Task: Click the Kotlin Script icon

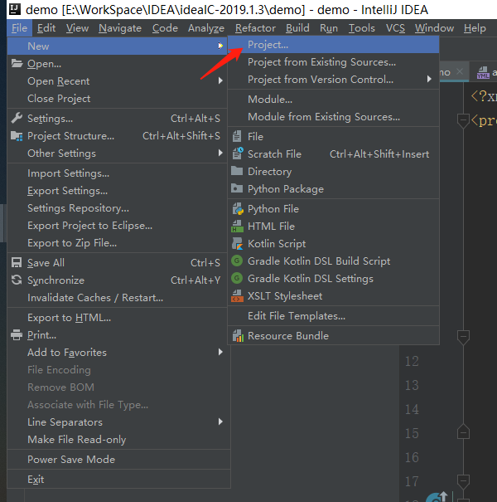Action: click(237, 244)
